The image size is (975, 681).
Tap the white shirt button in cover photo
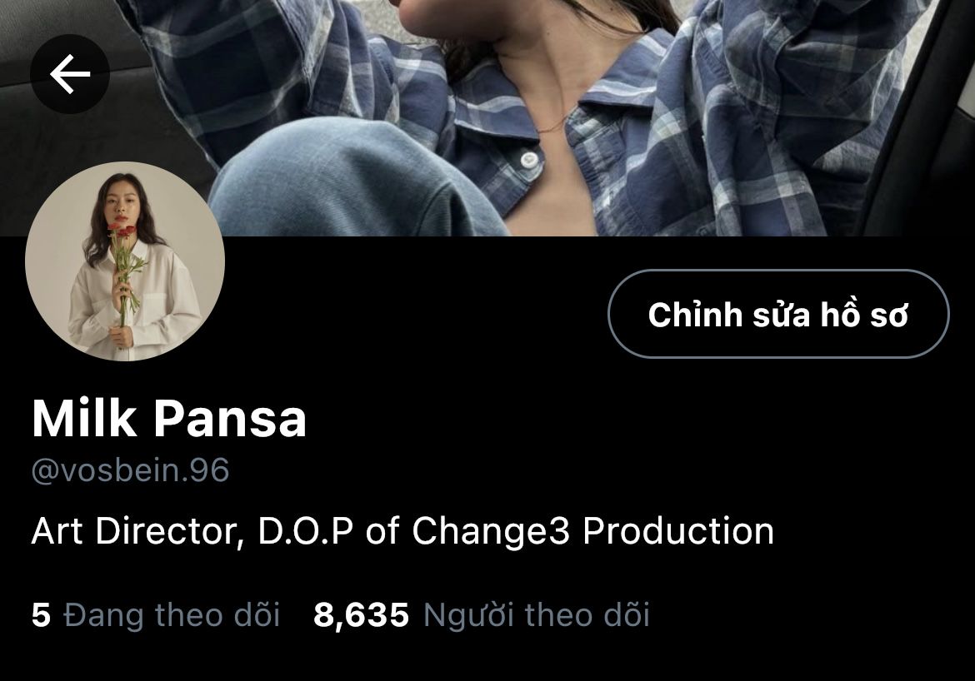click(x=529, y=159)
